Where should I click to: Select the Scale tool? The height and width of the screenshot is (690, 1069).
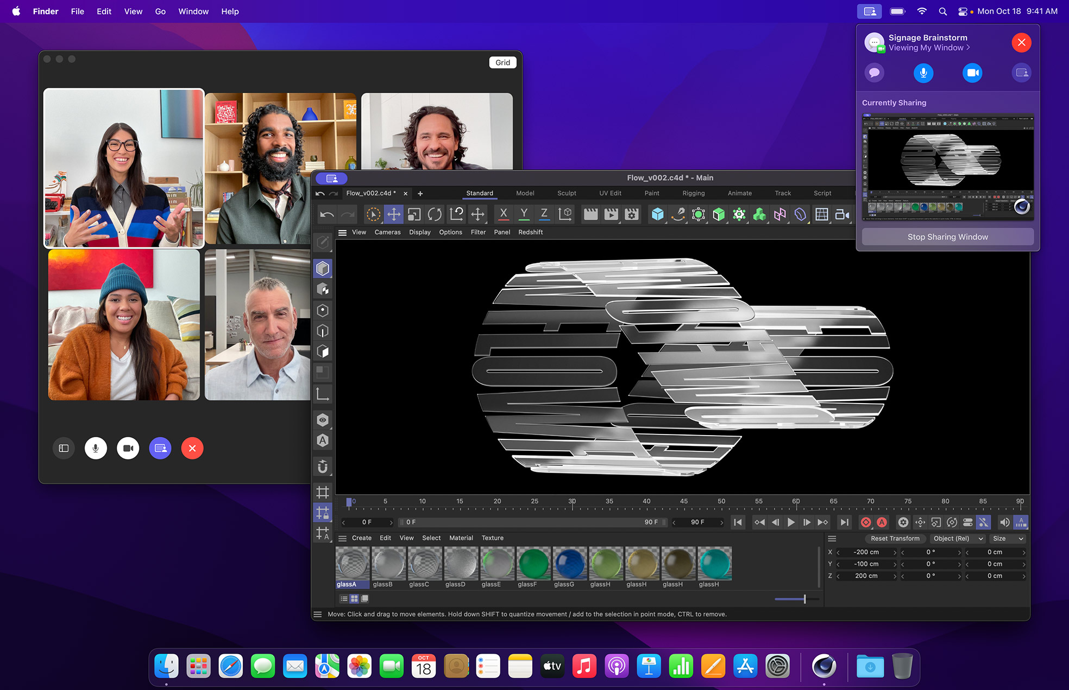coord(414,214)
